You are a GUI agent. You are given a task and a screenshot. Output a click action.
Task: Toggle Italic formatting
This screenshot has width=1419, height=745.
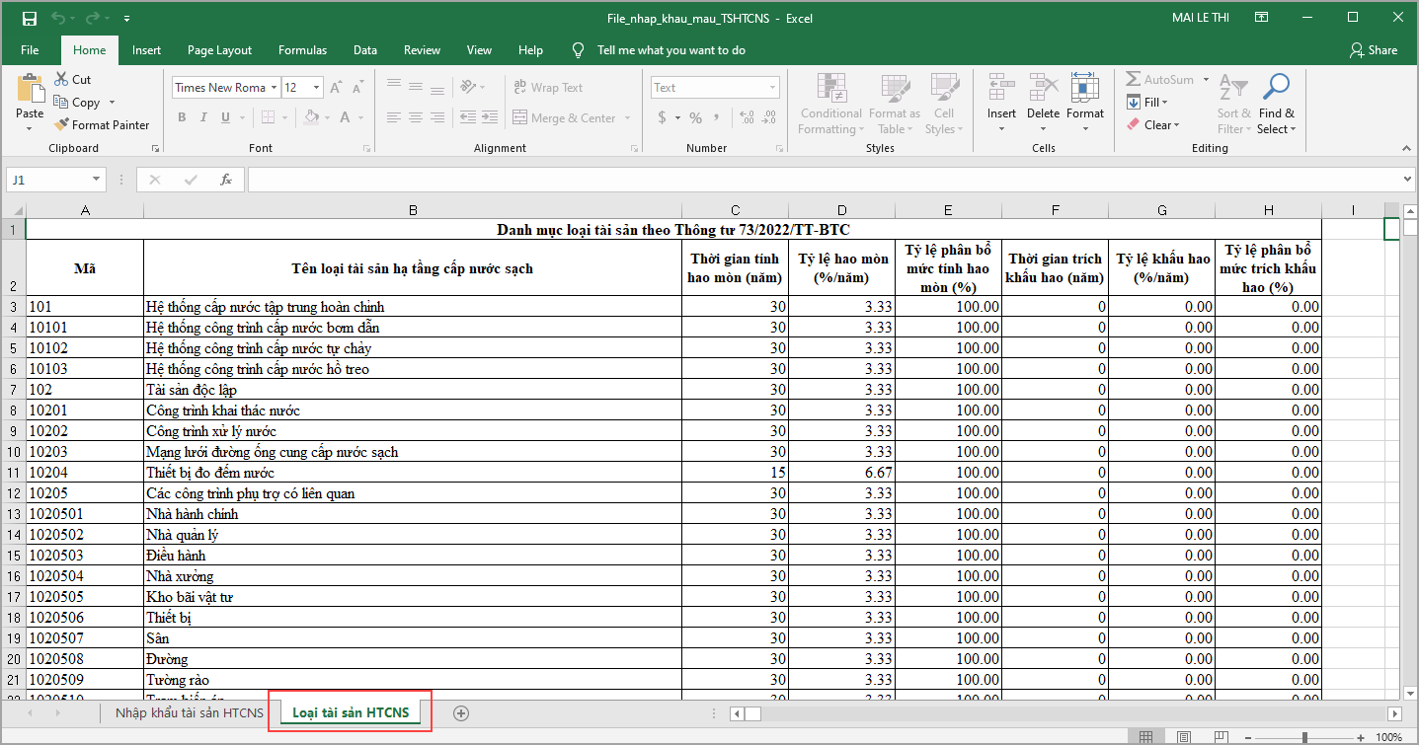pyautogui.click(x=204, y=118)
